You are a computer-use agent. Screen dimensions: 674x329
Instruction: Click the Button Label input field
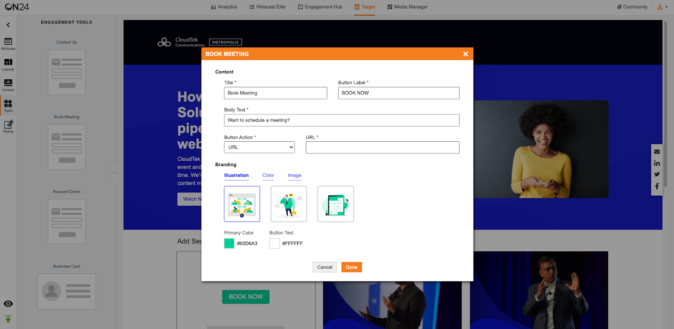point(399,93)
